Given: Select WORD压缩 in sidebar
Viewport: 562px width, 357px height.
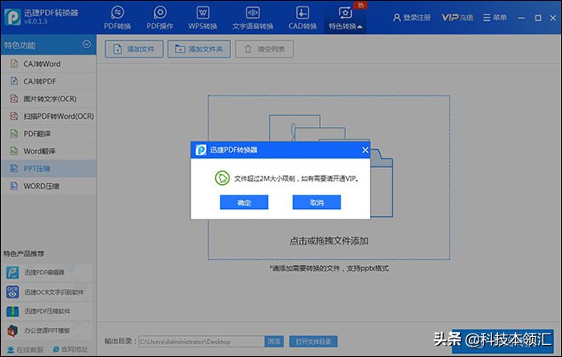Looking at the screenshot, I should click(x=48, y=186).
